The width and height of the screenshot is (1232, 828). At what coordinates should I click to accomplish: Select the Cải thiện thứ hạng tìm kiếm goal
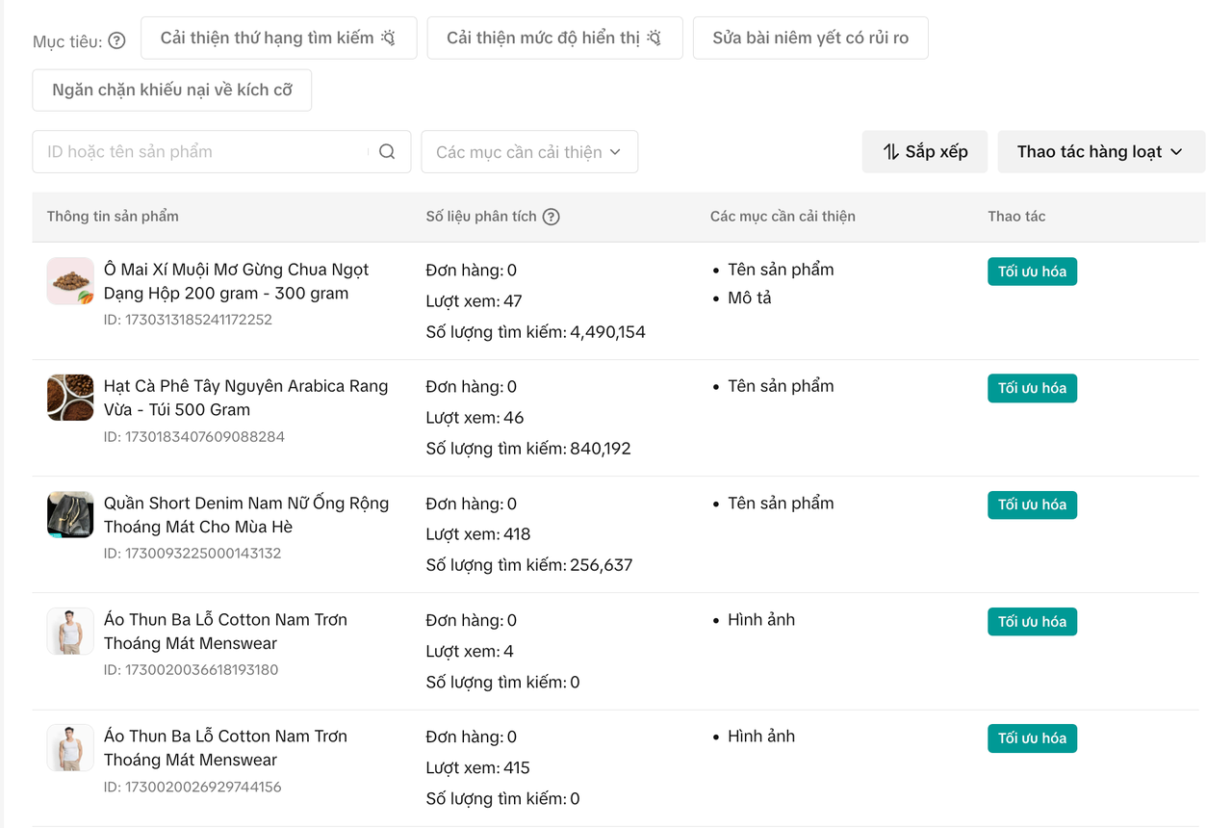coord(278,39)
